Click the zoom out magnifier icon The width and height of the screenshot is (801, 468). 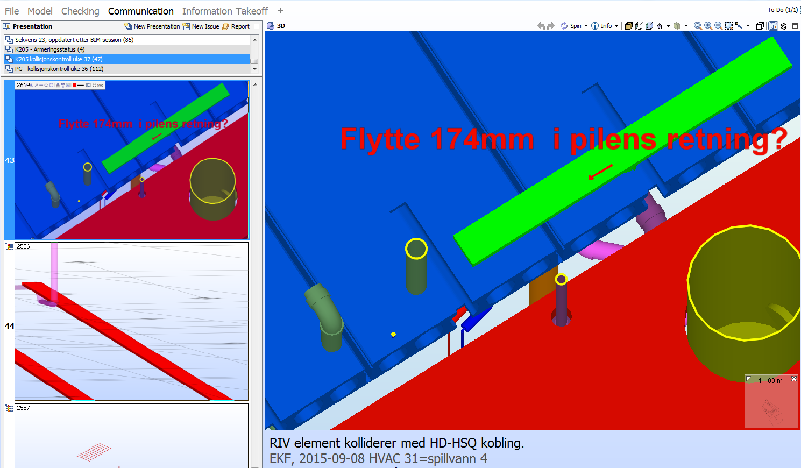[718, 26]
